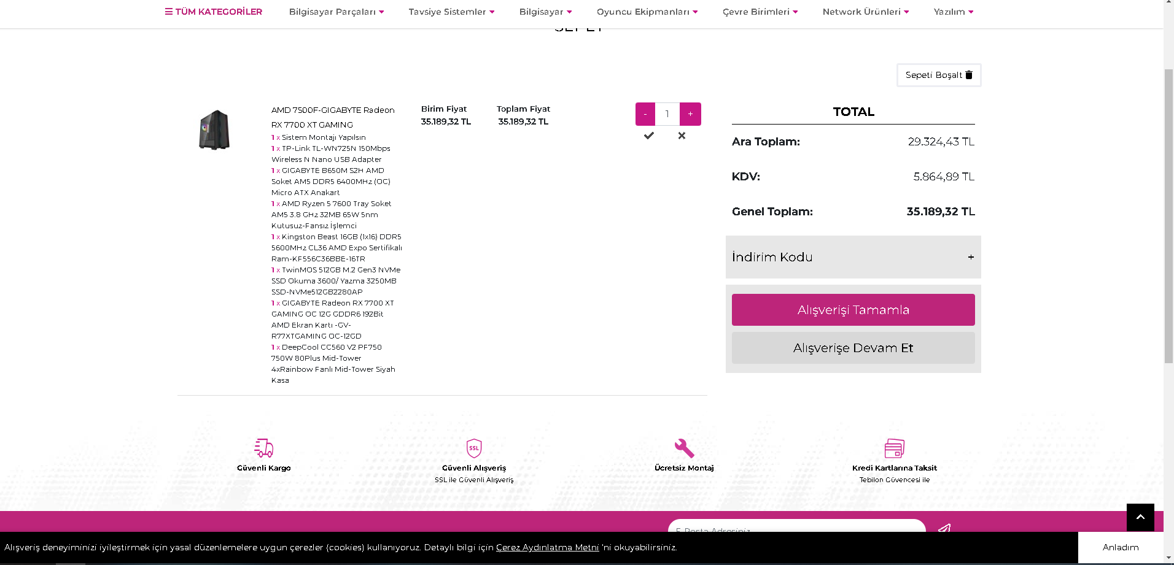Screen dimensions: 1174x565
Task: Expand the Oyuncu Ekipmanları dropdown
Action: [x=647, y=12]
